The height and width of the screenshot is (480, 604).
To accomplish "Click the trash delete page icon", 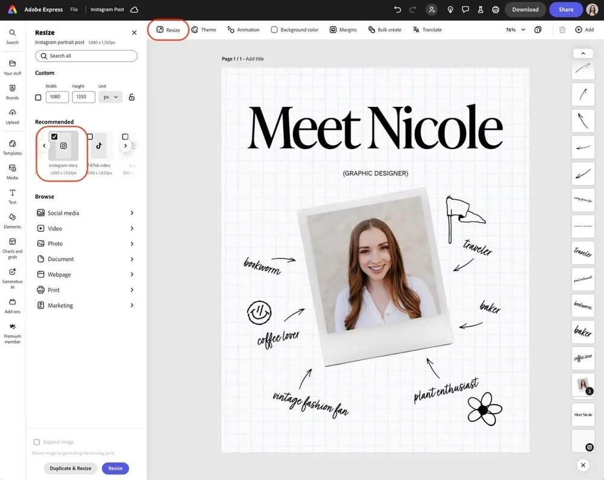I will point(562,30).
